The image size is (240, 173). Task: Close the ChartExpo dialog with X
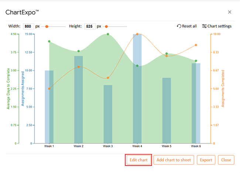tap(230, 12)
